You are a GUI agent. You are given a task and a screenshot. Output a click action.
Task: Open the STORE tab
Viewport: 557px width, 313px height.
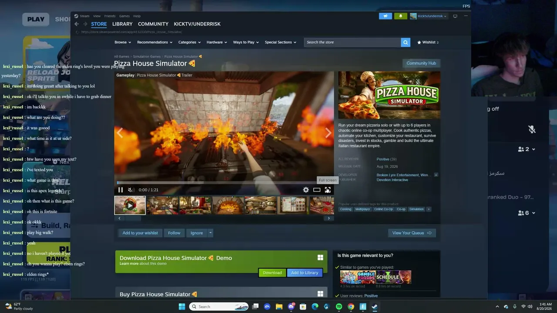99,24
